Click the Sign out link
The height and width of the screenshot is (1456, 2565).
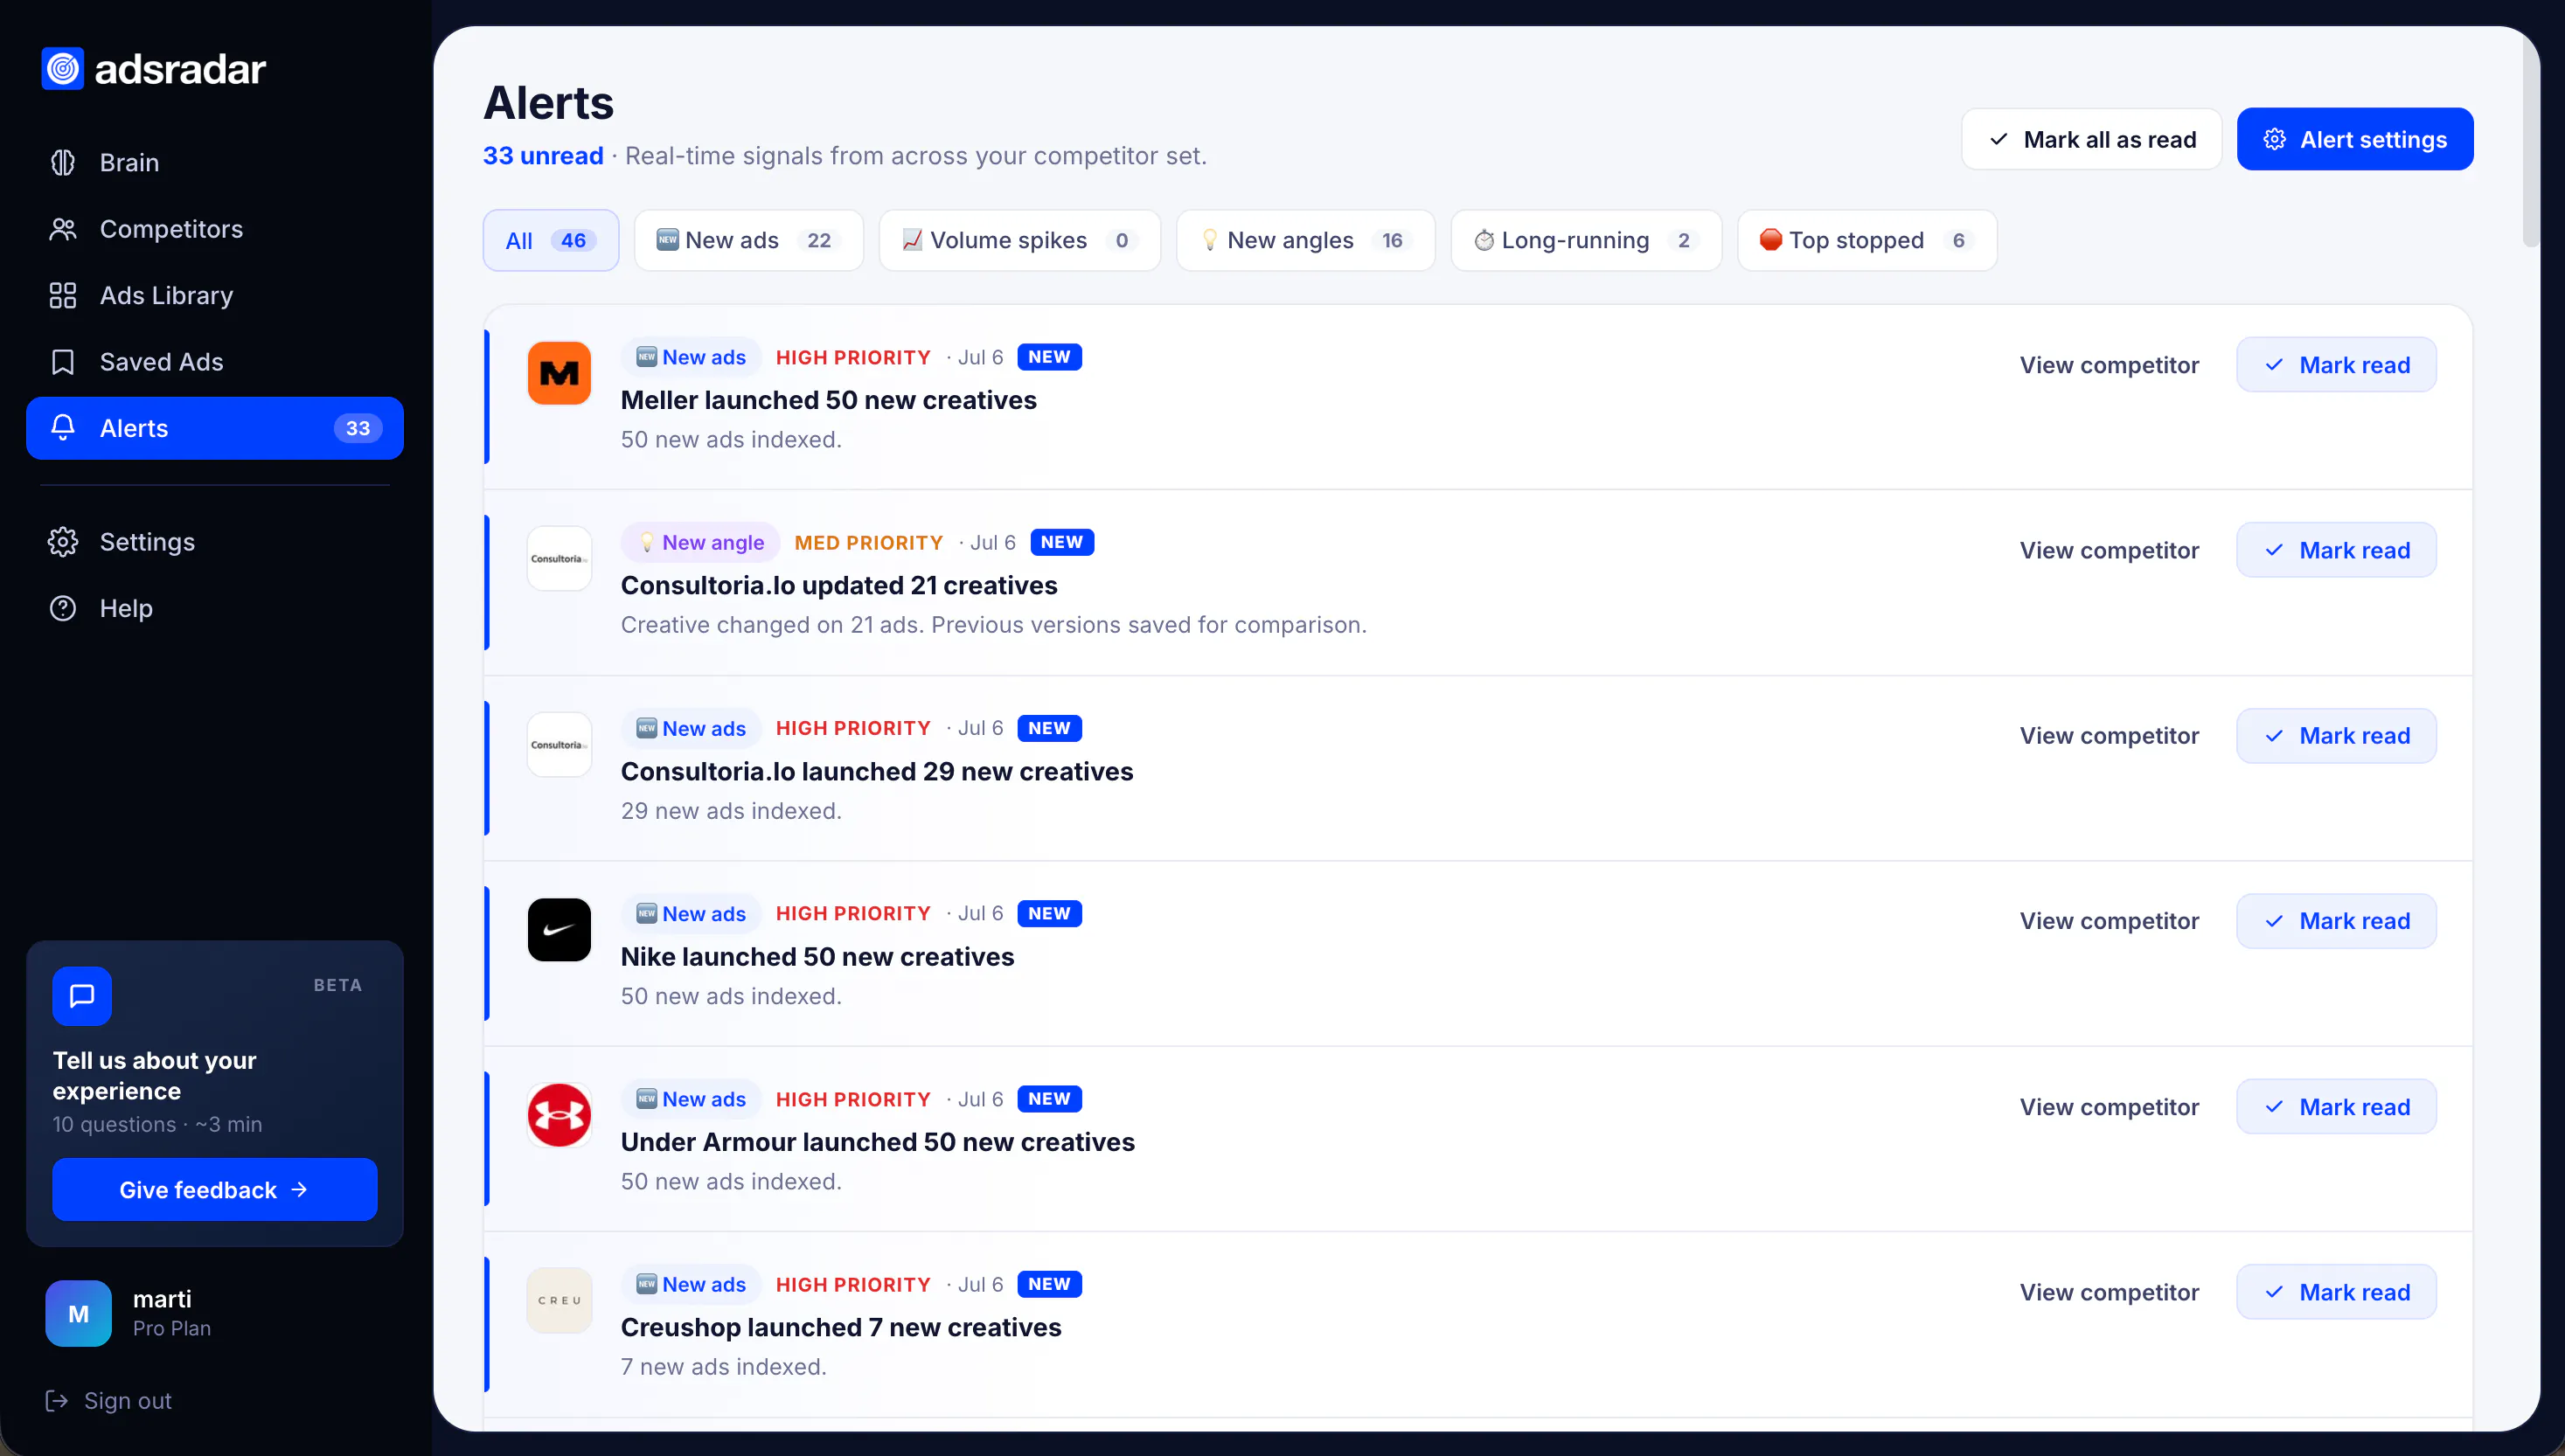click(x=108, y=1401)
